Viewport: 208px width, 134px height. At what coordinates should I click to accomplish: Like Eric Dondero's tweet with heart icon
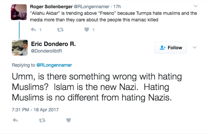68,120
